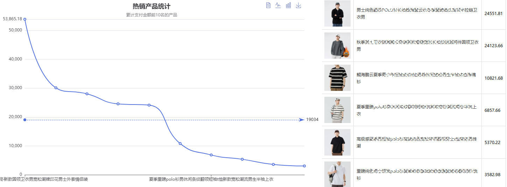507x187 pixels.
Task: Click the average line start dot
Action: [x=25, y=120]
